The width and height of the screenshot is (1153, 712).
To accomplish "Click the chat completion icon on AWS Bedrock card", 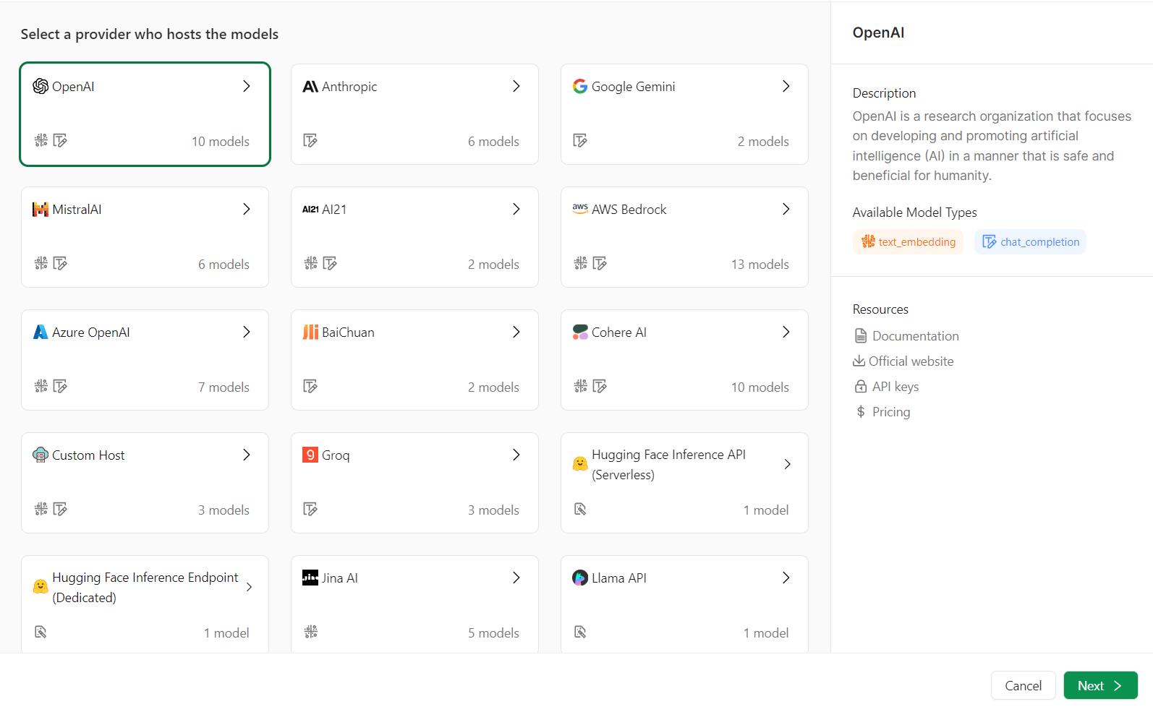I will point(600,263).
